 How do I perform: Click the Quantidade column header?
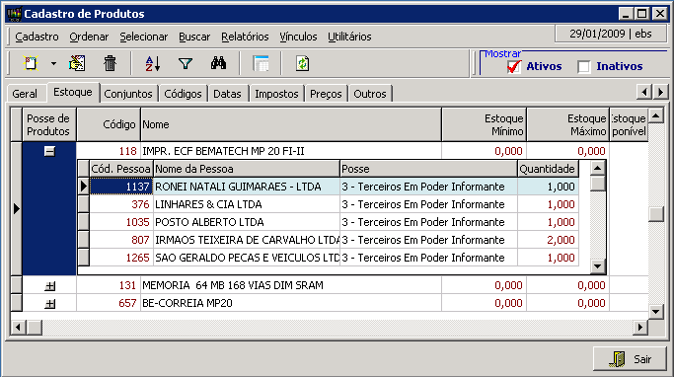[548, 169]
